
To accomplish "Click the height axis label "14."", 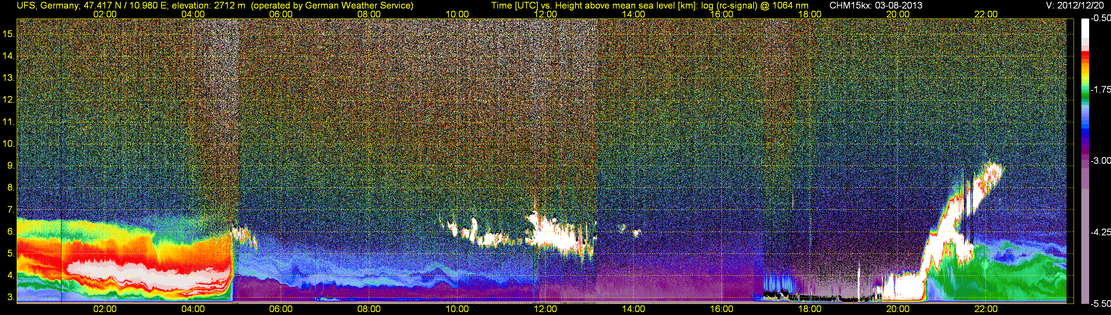I will coord(9,56).
